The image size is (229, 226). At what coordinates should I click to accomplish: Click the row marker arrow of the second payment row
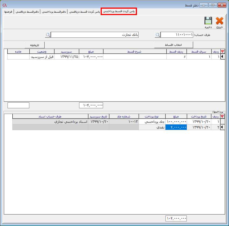pyautogui.click(x=223, y=127)
